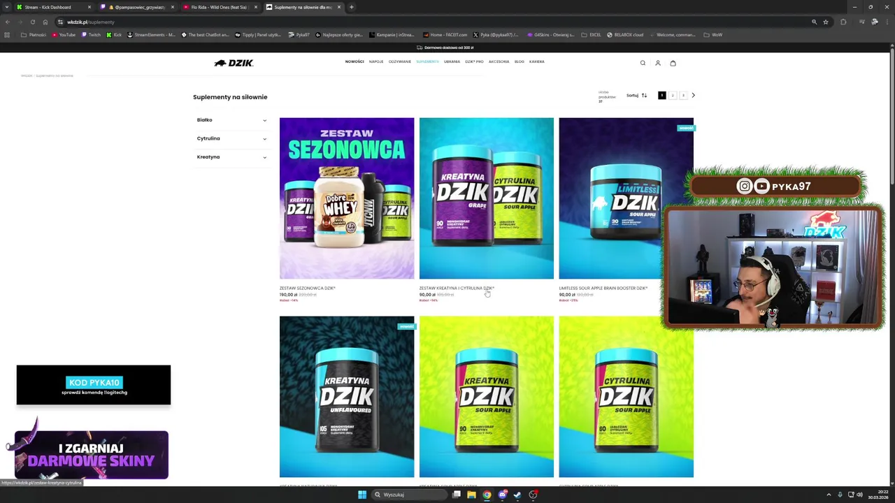895x503 pixels.
Task: Click the Kreatyna Grape and Cytrulina set image
Action: click(x=487, y=198)
